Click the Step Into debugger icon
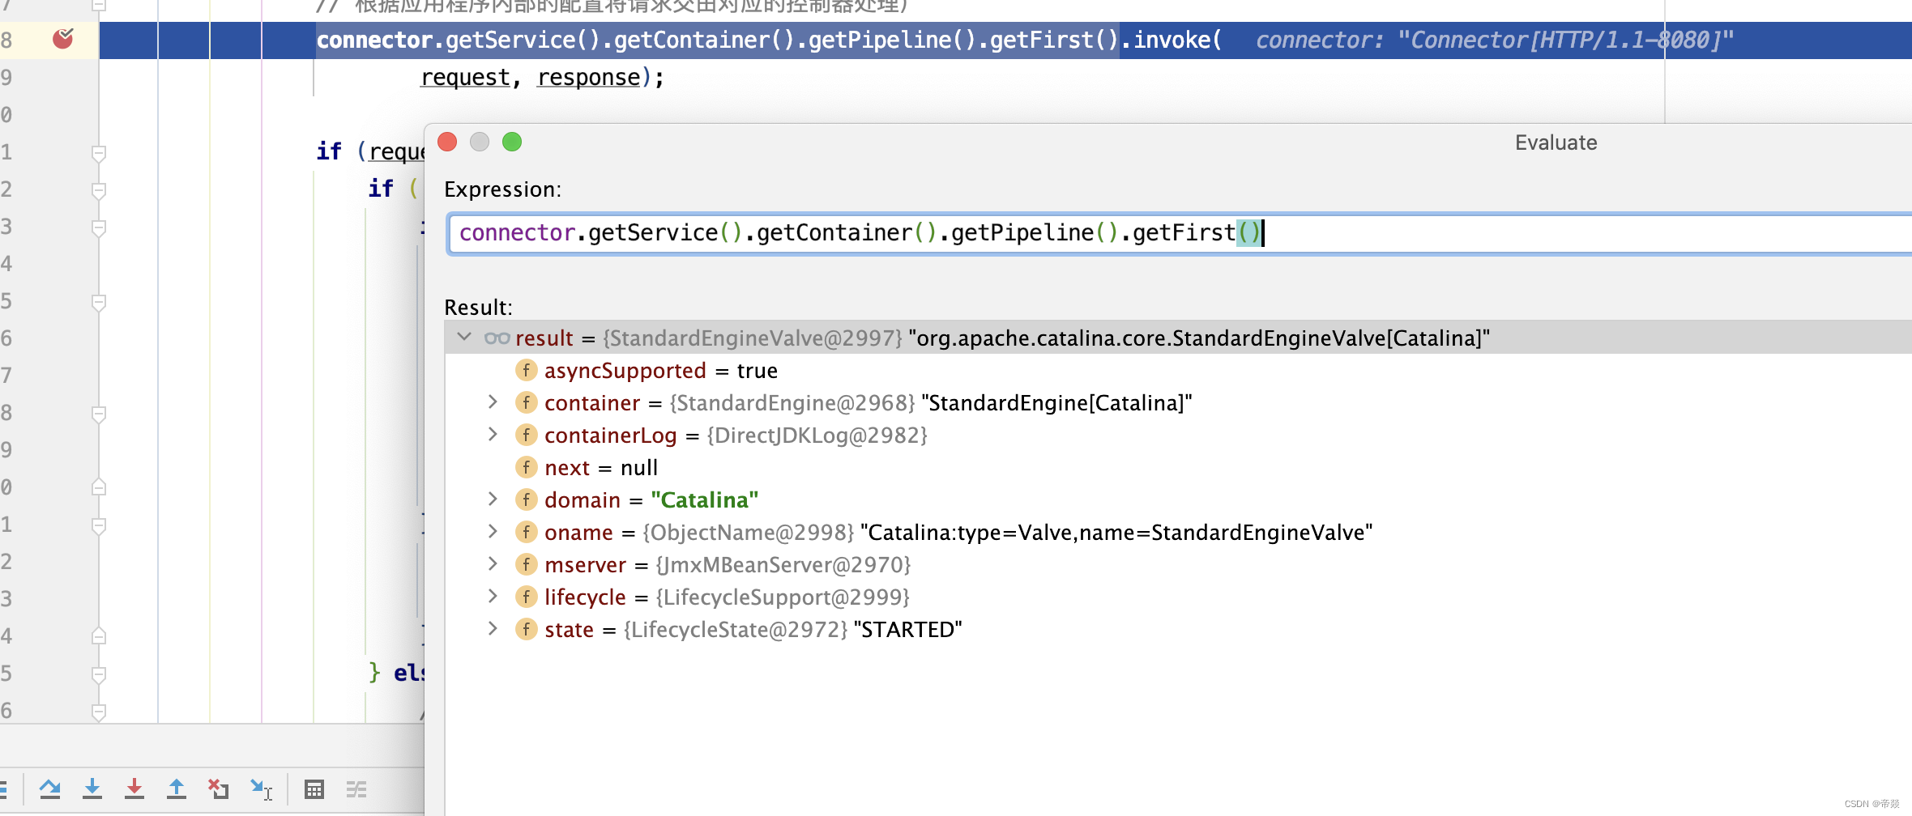 tap(92, 788)
